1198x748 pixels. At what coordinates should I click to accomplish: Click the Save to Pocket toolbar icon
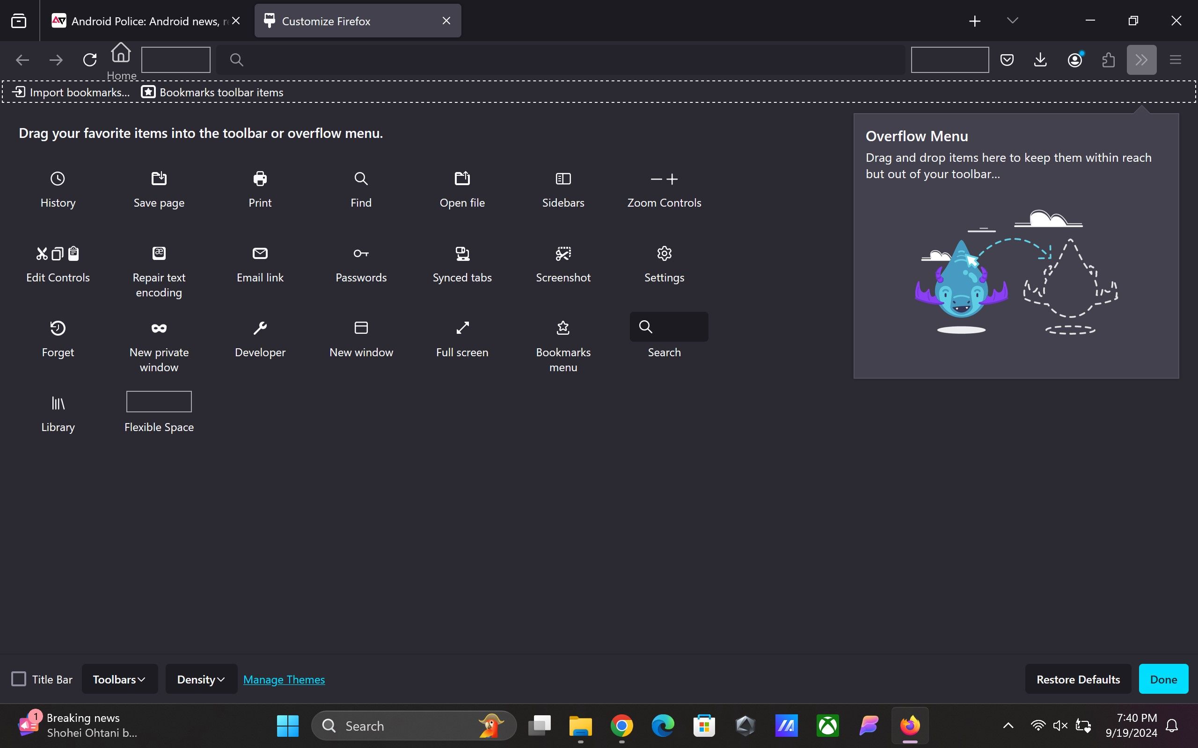[x=1007, y=59]
